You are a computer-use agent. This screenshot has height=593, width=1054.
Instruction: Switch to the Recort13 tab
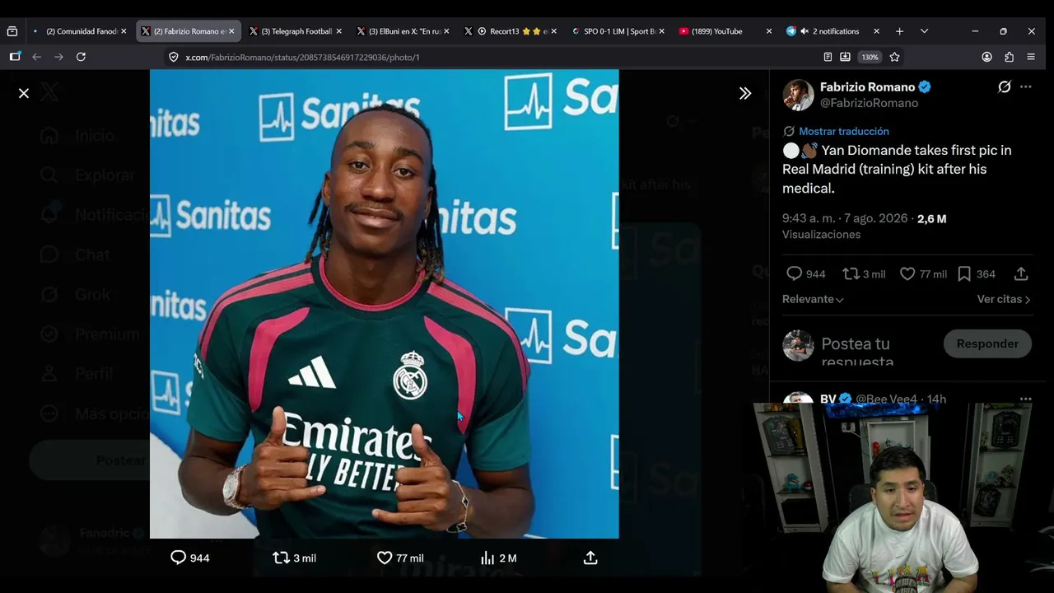(x=511, y=31)
